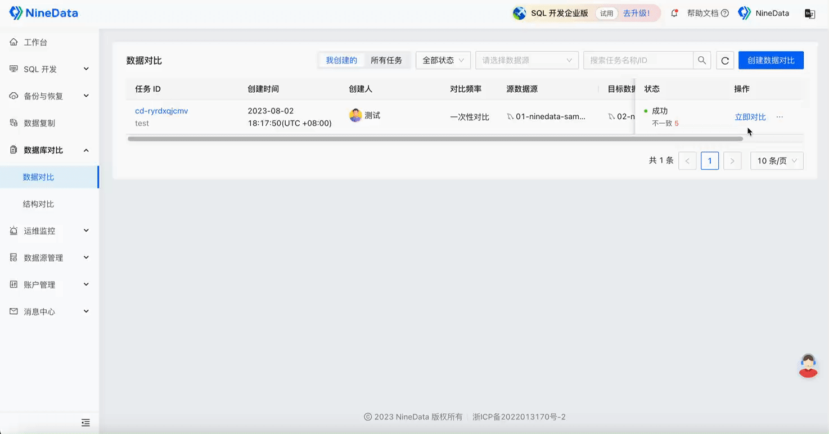
Task: Click the 成功 status text
Action: (660, 111)
